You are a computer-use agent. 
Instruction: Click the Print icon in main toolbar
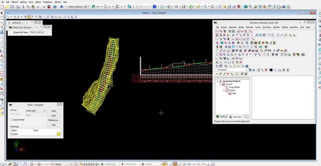point(18,7)
